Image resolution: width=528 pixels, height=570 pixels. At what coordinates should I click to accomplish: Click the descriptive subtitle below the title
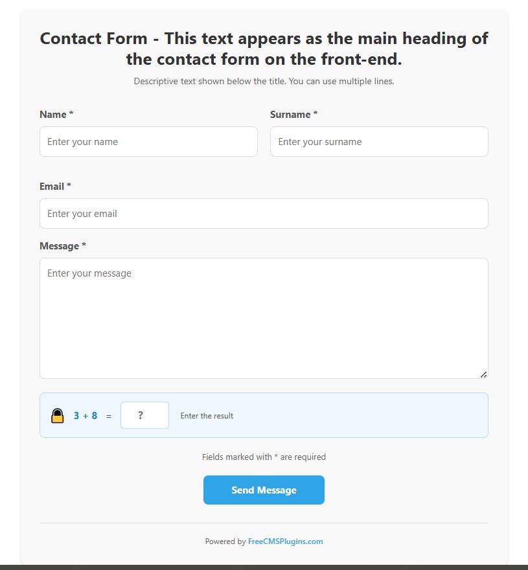(264, 81)
